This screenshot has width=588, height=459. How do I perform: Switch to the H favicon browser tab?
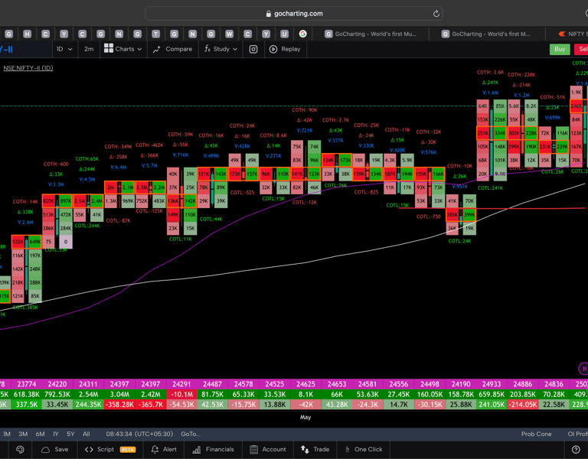click(27, 34)
